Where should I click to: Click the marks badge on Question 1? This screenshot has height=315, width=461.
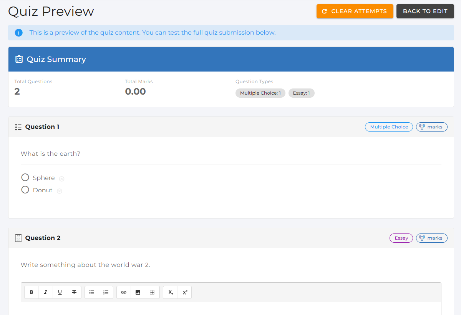tap(431, 127)
